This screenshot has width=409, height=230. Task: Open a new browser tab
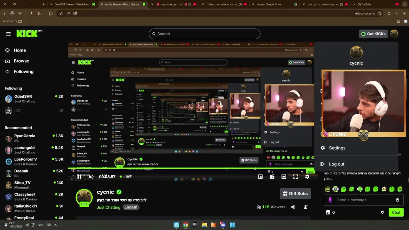(x=44, y=4)
